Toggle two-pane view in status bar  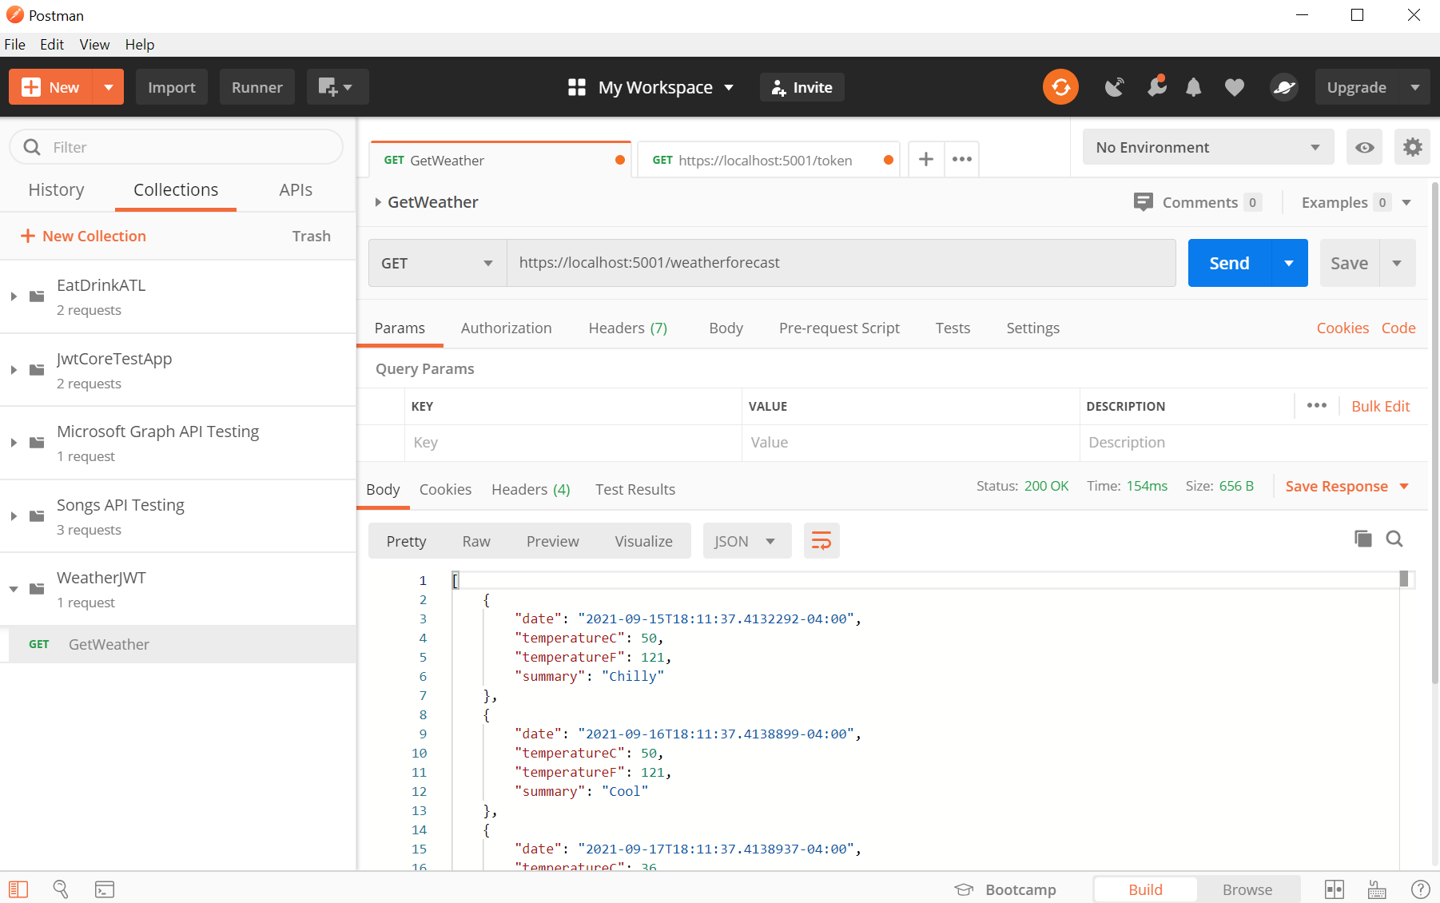pos(1333,889)
